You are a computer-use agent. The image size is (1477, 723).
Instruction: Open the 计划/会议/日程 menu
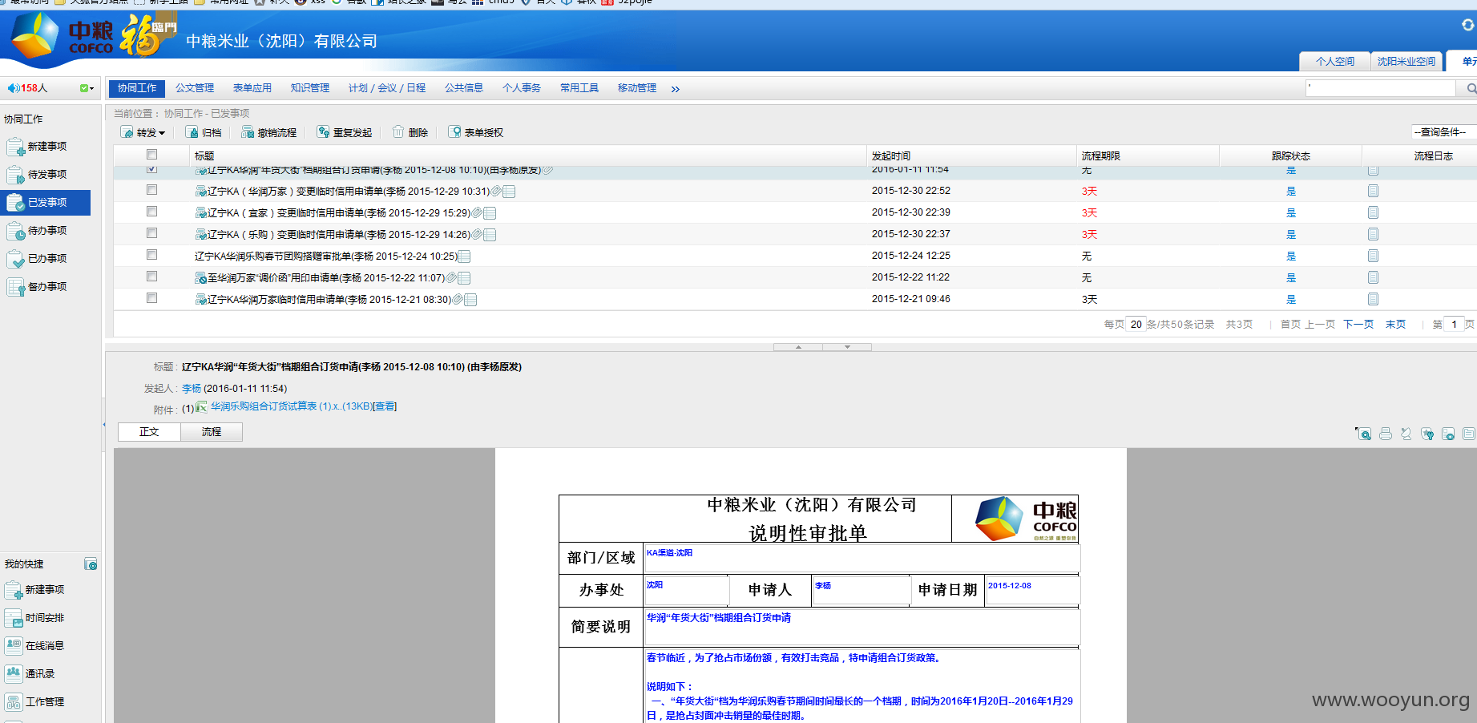pyautogui.click(x=387, y=88)
